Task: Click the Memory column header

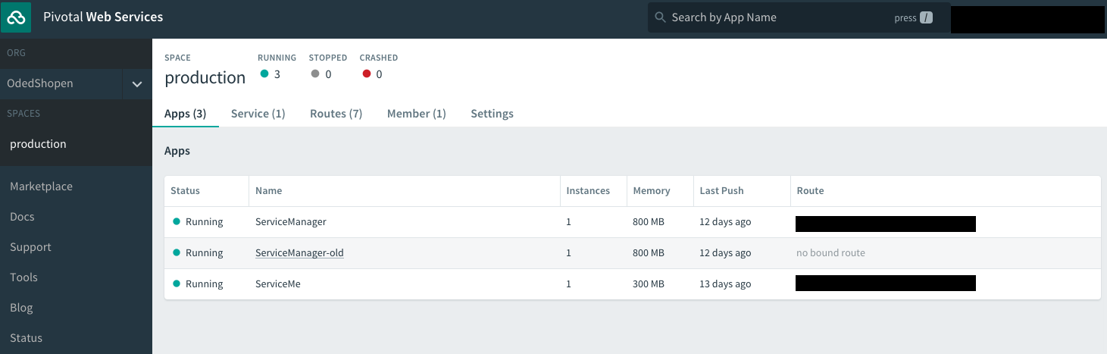Action: click(652, 191)
